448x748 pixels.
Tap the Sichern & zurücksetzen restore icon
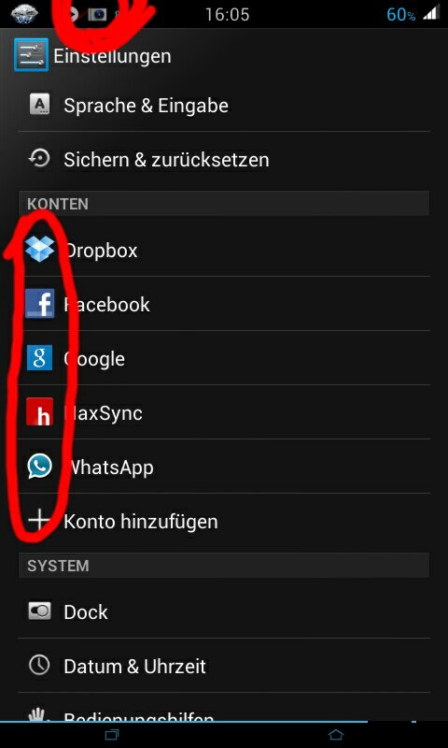click(x=39, y=159)
